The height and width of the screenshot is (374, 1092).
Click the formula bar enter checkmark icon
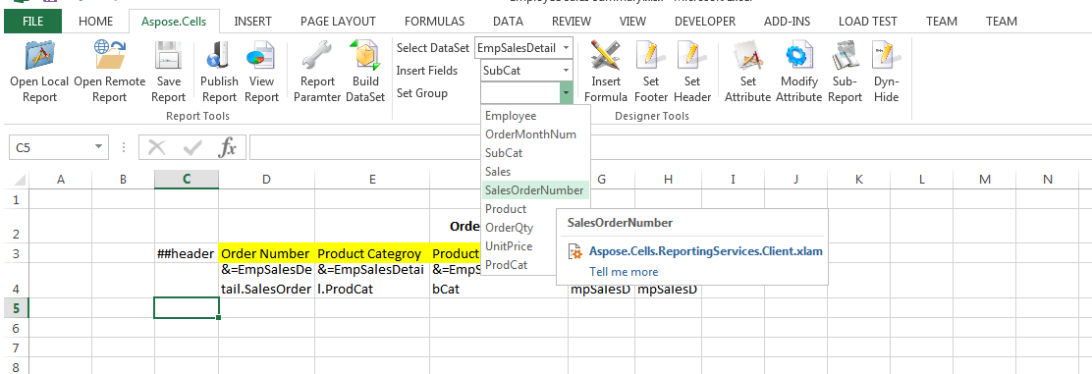[x=192, y=147]
